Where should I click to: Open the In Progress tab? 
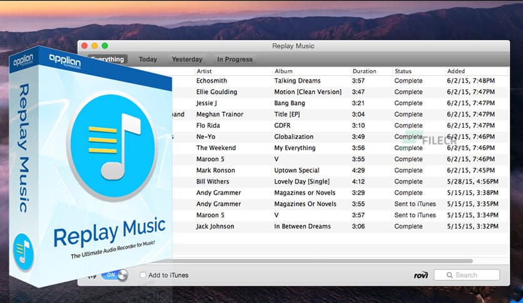[x=235, y=59]
